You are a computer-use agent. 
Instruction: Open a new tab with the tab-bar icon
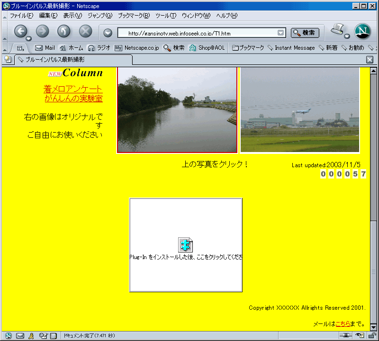click(8, 59)
